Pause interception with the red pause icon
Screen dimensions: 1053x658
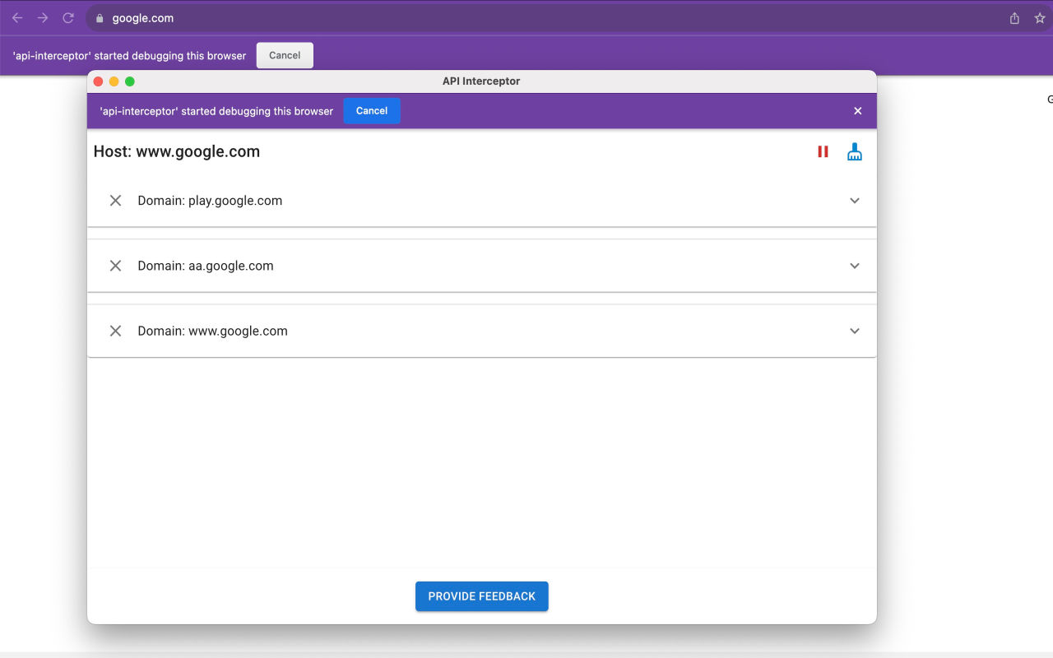pos(823,152)
